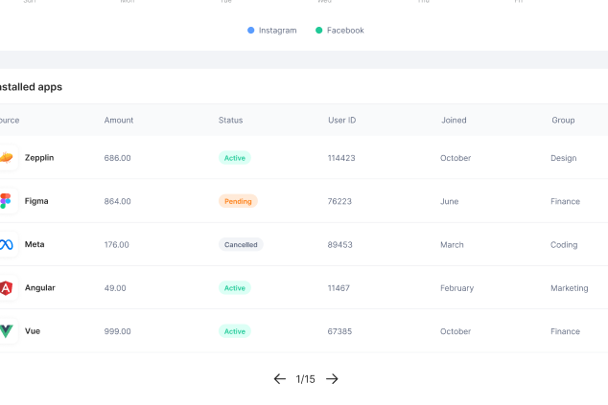Click the Vue row user ID 67385
This screenshot has width=608, height=405.
[339, 331]
